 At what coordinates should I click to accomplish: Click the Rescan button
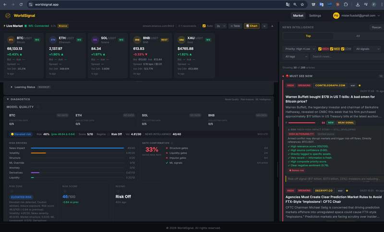pyautogui.click(x=376, y=27)
